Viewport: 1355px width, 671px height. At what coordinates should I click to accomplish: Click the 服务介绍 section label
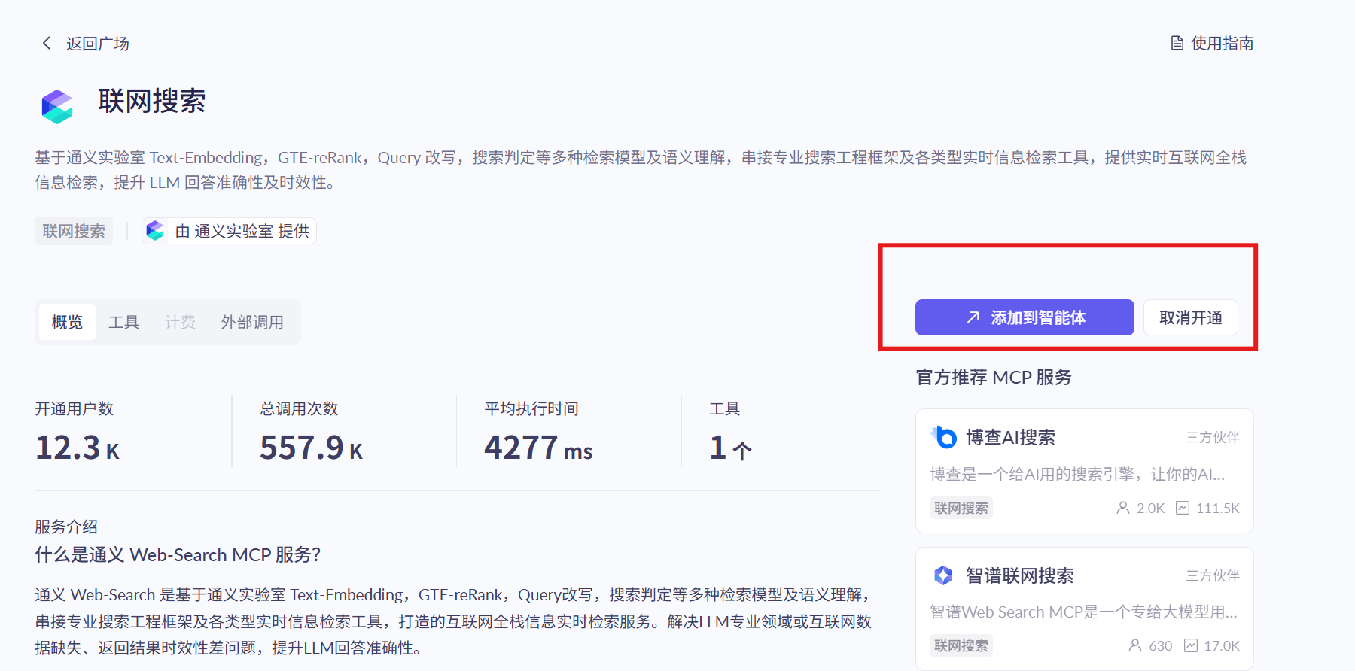coord(66,527)
